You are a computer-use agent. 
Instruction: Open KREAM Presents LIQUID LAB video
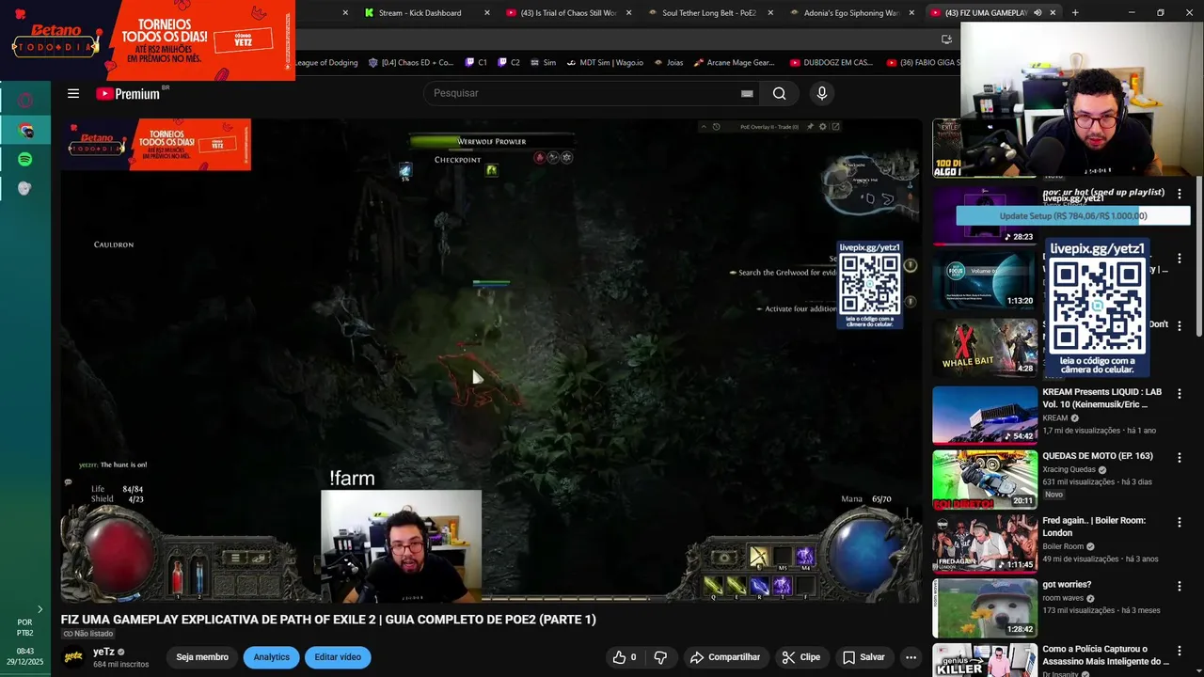click(x=1101, y=398)
